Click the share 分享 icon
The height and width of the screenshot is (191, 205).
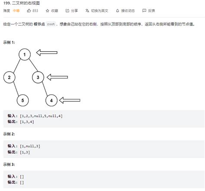pos(67,10)
